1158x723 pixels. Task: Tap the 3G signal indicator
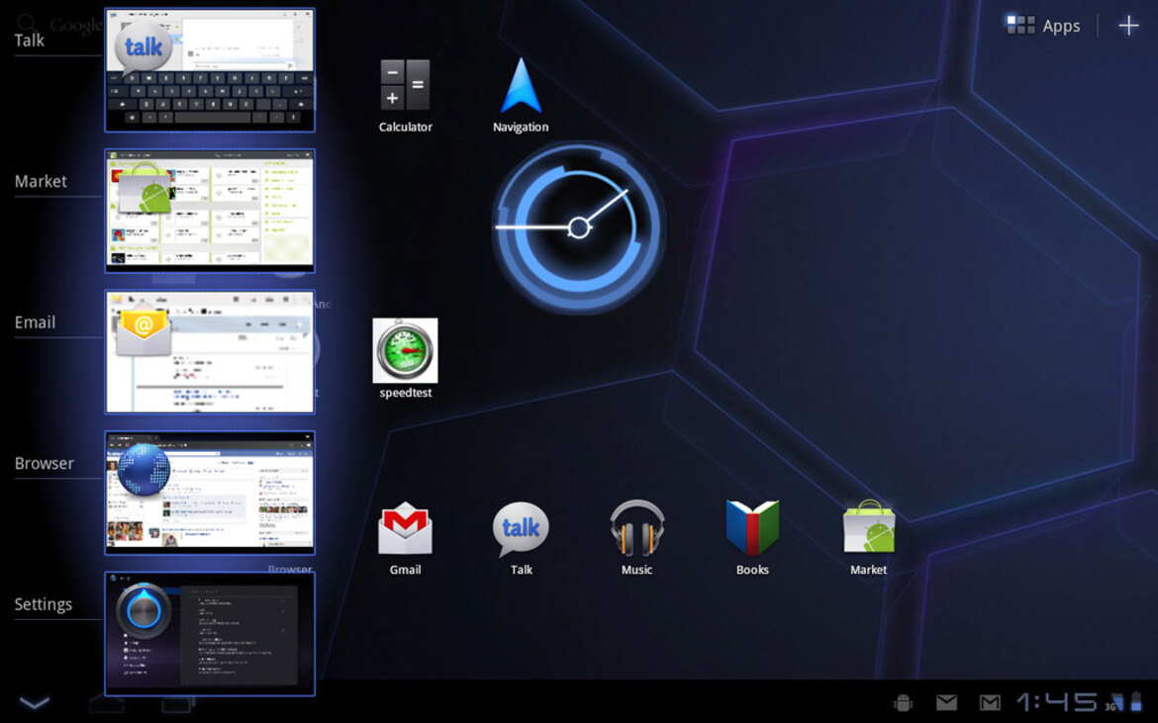(1113, 702)
